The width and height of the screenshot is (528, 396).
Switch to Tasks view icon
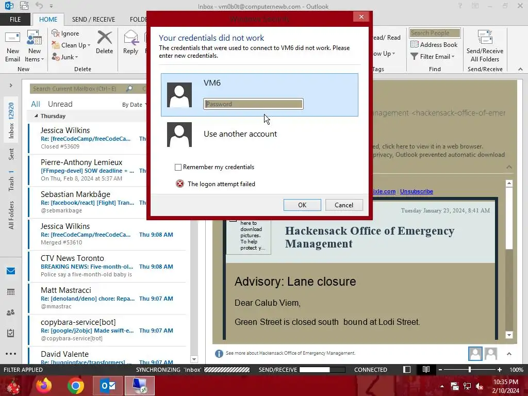click(x=11, y=333)
